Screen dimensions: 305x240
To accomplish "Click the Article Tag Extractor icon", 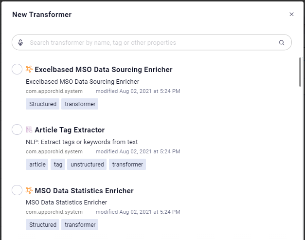I will click(x=29, y=129).
